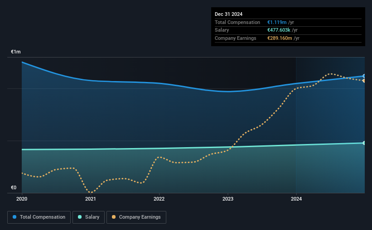Click Salary label in tooltip
The height and width of the screenshot is (230, 372).
222,30
